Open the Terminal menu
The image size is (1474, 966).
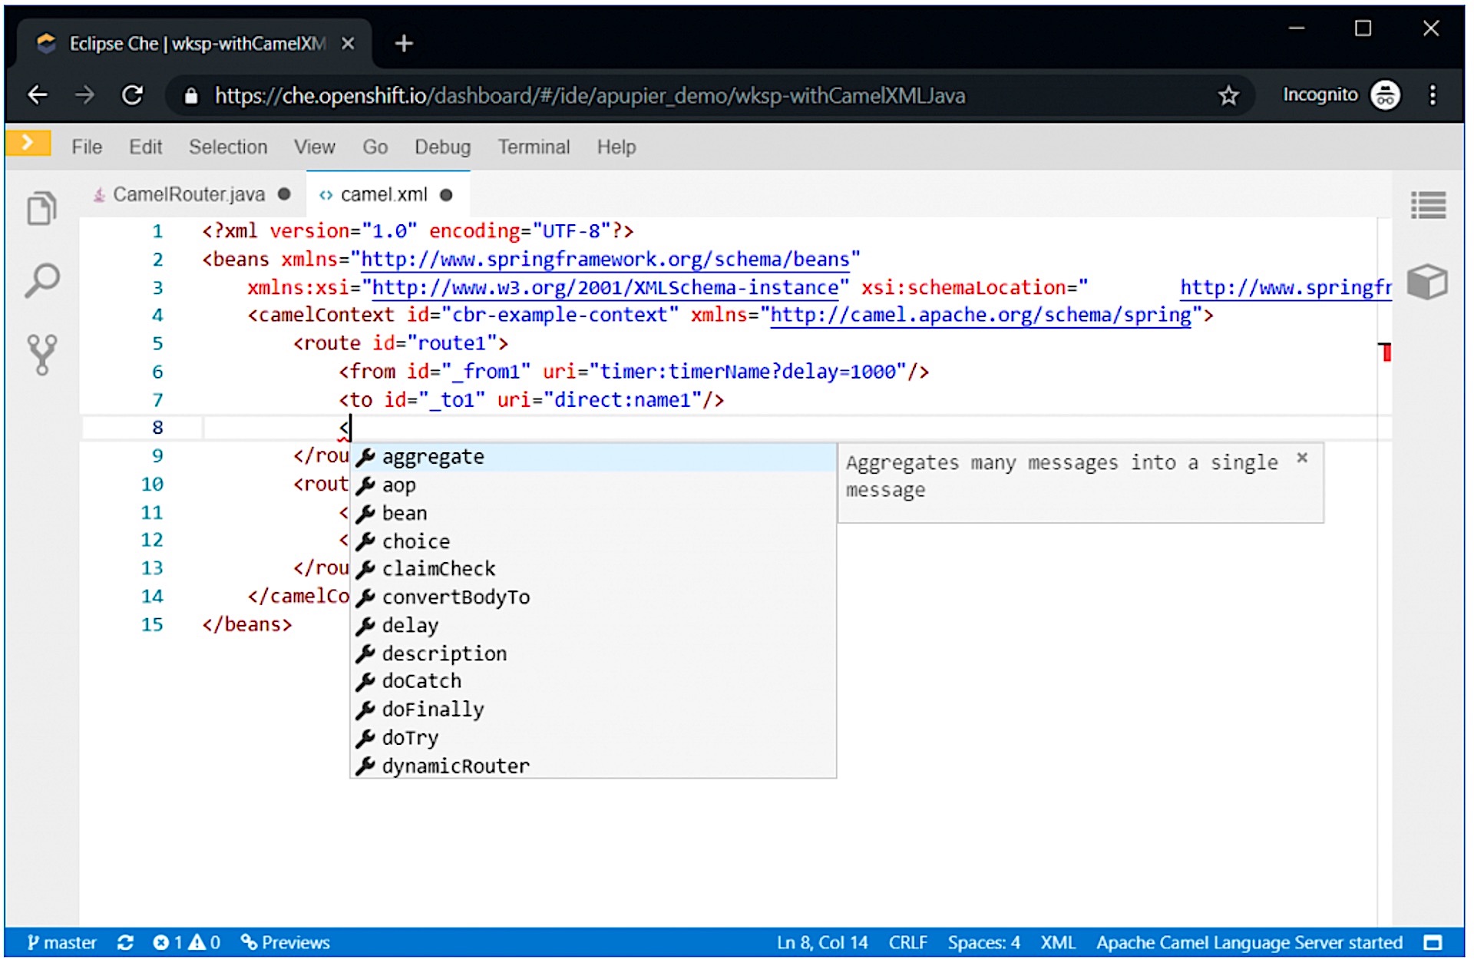point(534,147)
